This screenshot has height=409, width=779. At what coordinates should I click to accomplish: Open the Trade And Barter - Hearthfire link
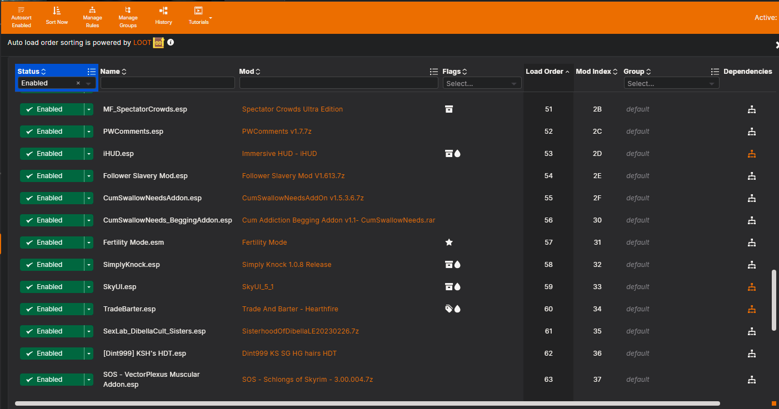coord(290,309)
